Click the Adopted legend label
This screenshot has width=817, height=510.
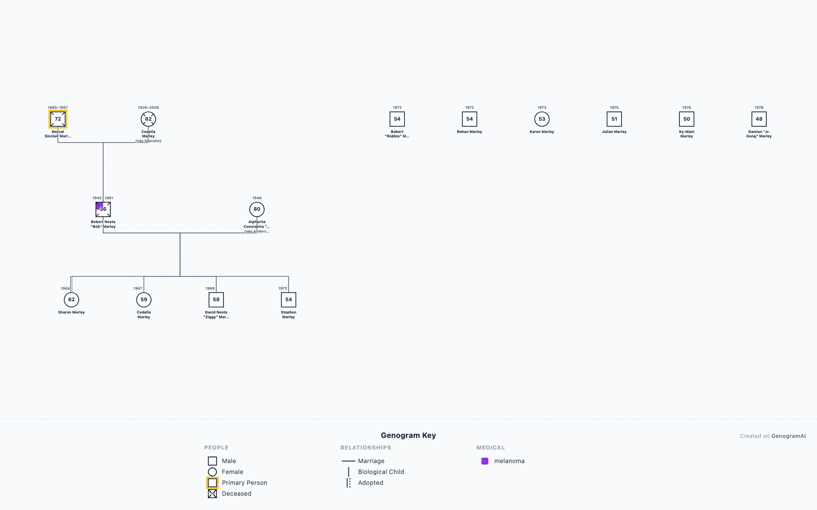[x=371, y=483]
